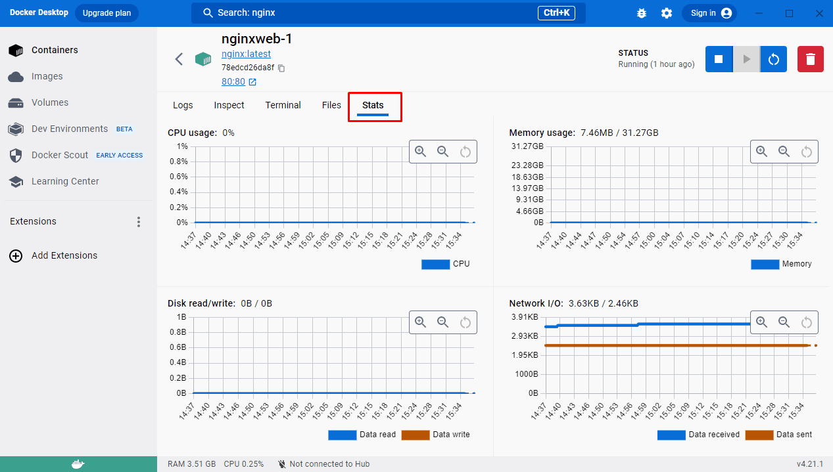Viewport: 833px width, 472px height.
Task: Click the Images cloud icon
Action: point(16,77)
